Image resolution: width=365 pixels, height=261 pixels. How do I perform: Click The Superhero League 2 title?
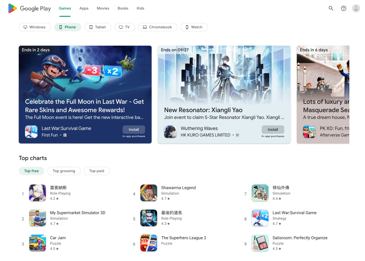point(184,238)
